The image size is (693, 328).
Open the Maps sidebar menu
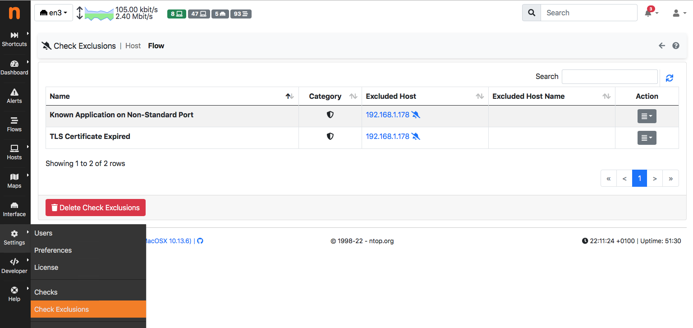tap(14, 181)
